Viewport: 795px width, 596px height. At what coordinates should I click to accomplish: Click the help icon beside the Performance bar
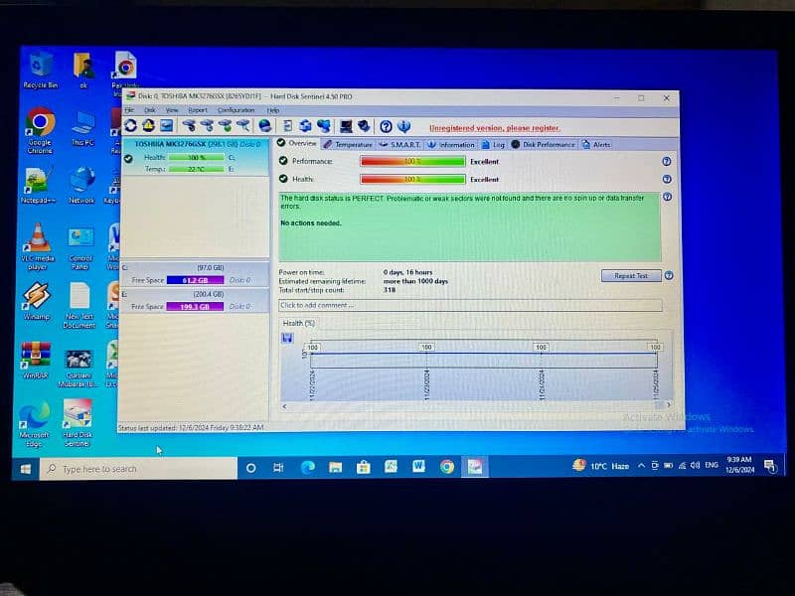(x=666, y=161)
